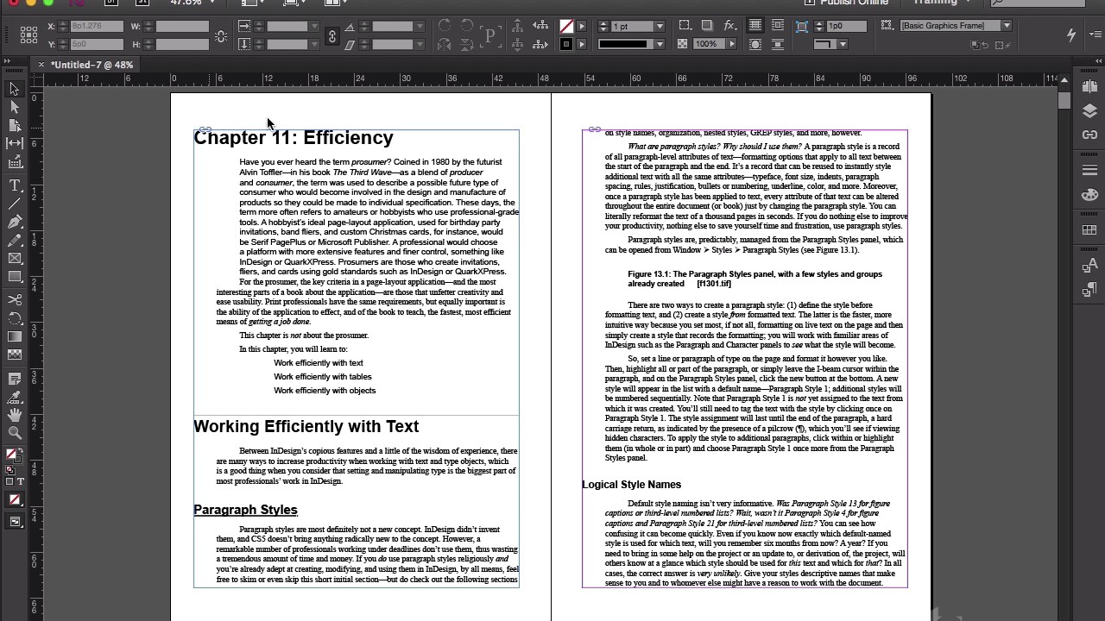Open the Pages panel icon in dock
Image resolution: width=1105 pixels, height=621 pixels.
point(1089,86)
